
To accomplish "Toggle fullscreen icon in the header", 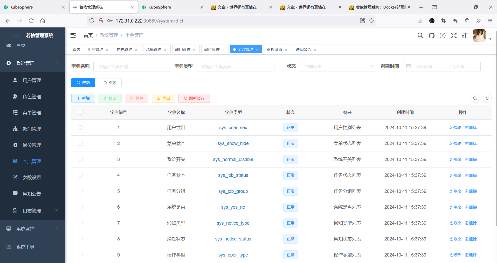I will (x=454, y=35).
